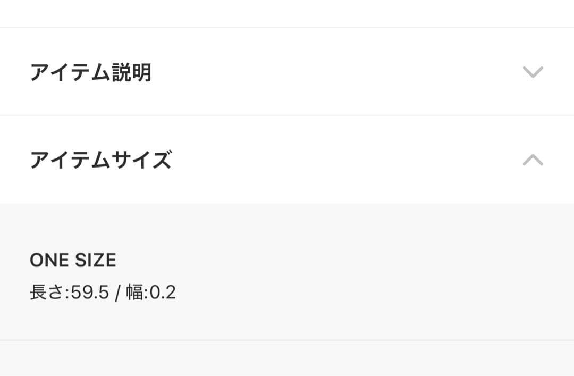Tap the アイテムサイズ heading text

(x=100, y=160)
